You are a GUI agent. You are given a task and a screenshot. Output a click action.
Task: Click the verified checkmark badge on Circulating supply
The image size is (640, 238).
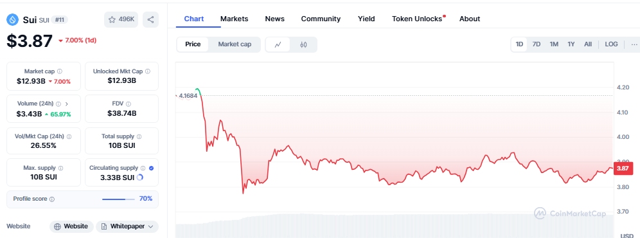point(152,168)
